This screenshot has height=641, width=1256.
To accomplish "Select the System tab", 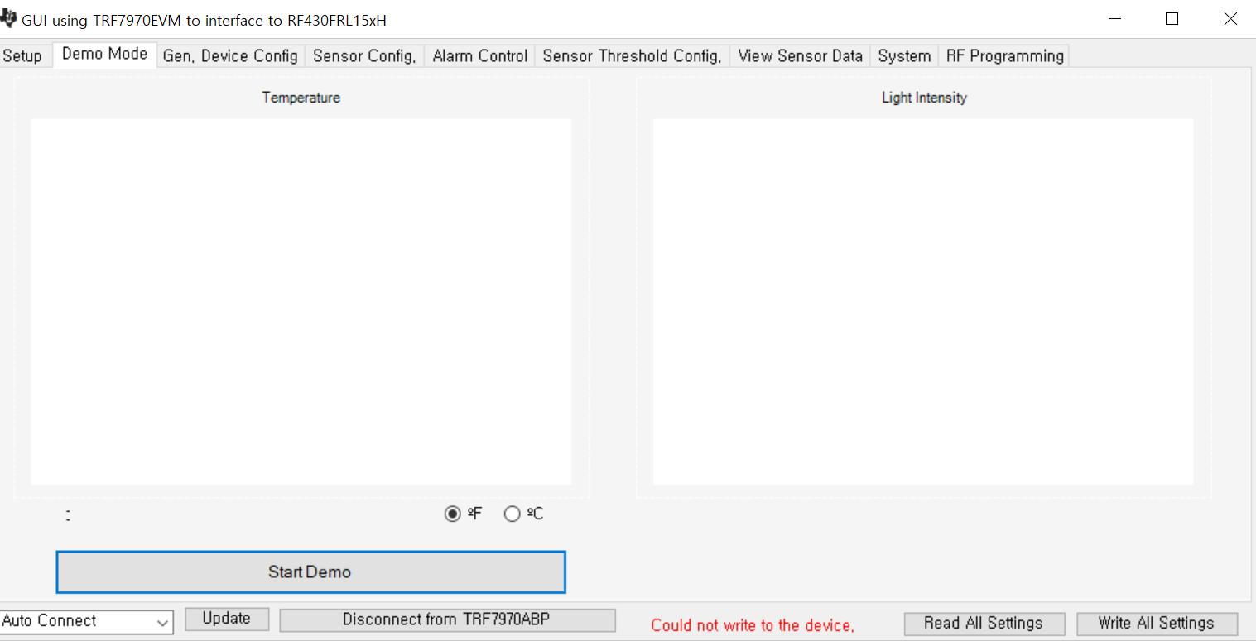I will 904,56.
